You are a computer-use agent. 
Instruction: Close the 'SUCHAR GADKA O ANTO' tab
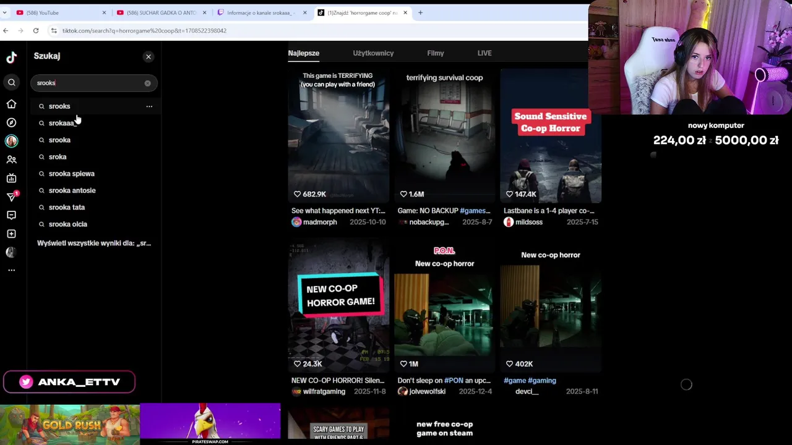coord(204,12)
